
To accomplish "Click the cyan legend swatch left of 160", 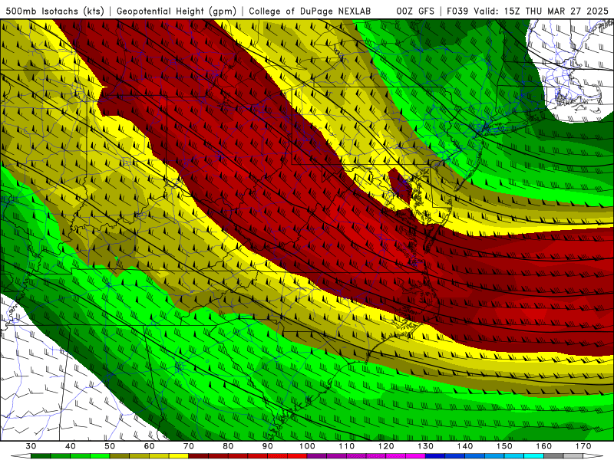I will (x=533, y=456).
